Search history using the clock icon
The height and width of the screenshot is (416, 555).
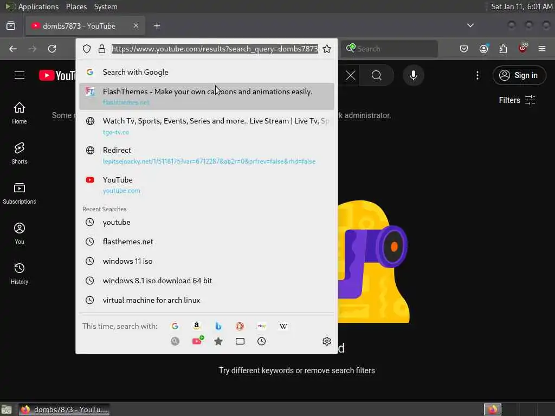[x=262, y=341]
